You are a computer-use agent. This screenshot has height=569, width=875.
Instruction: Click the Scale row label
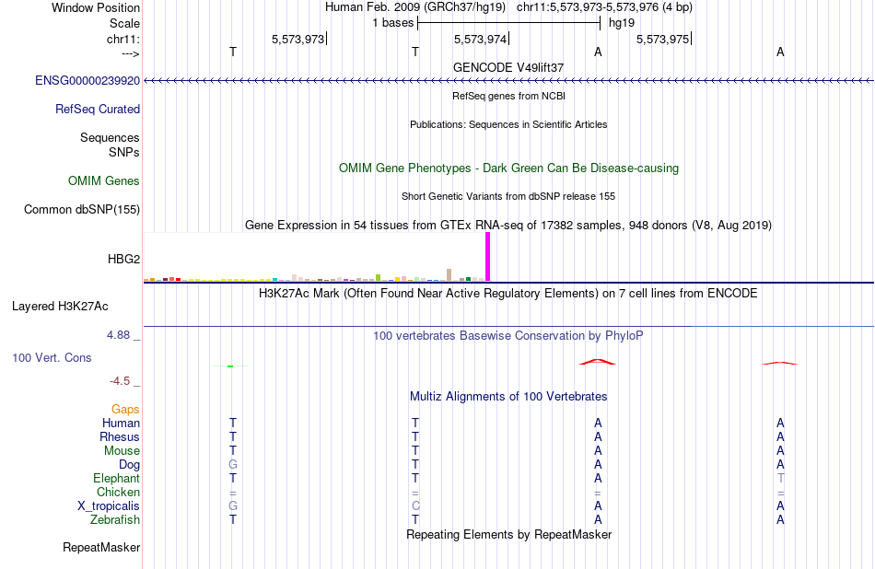pos(125,24)
